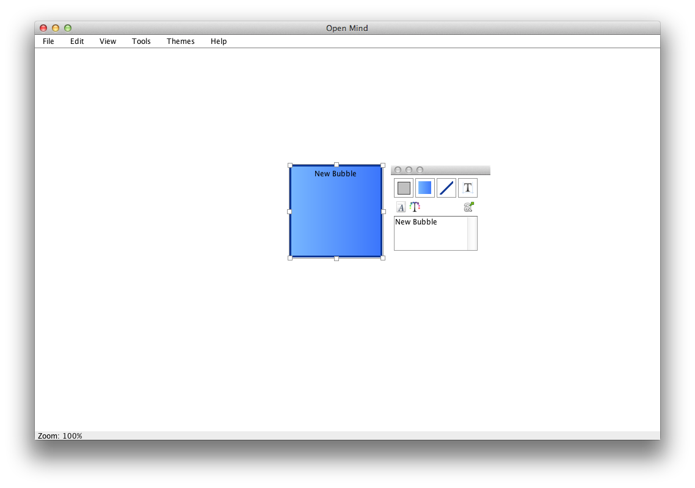Open the Edit menu
This screenshot has width=695, height=488.
[x=77, y=41]
